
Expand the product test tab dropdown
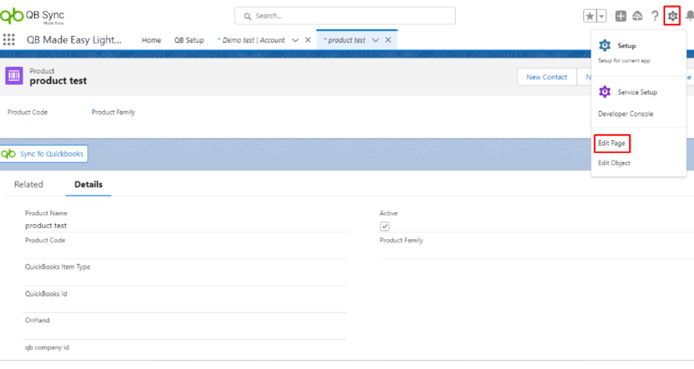point(375,40)
